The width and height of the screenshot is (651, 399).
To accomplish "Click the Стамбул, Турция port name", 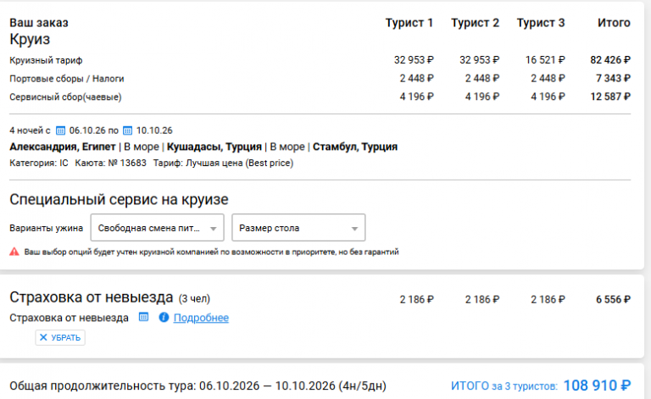I will [x=355, y=147].
